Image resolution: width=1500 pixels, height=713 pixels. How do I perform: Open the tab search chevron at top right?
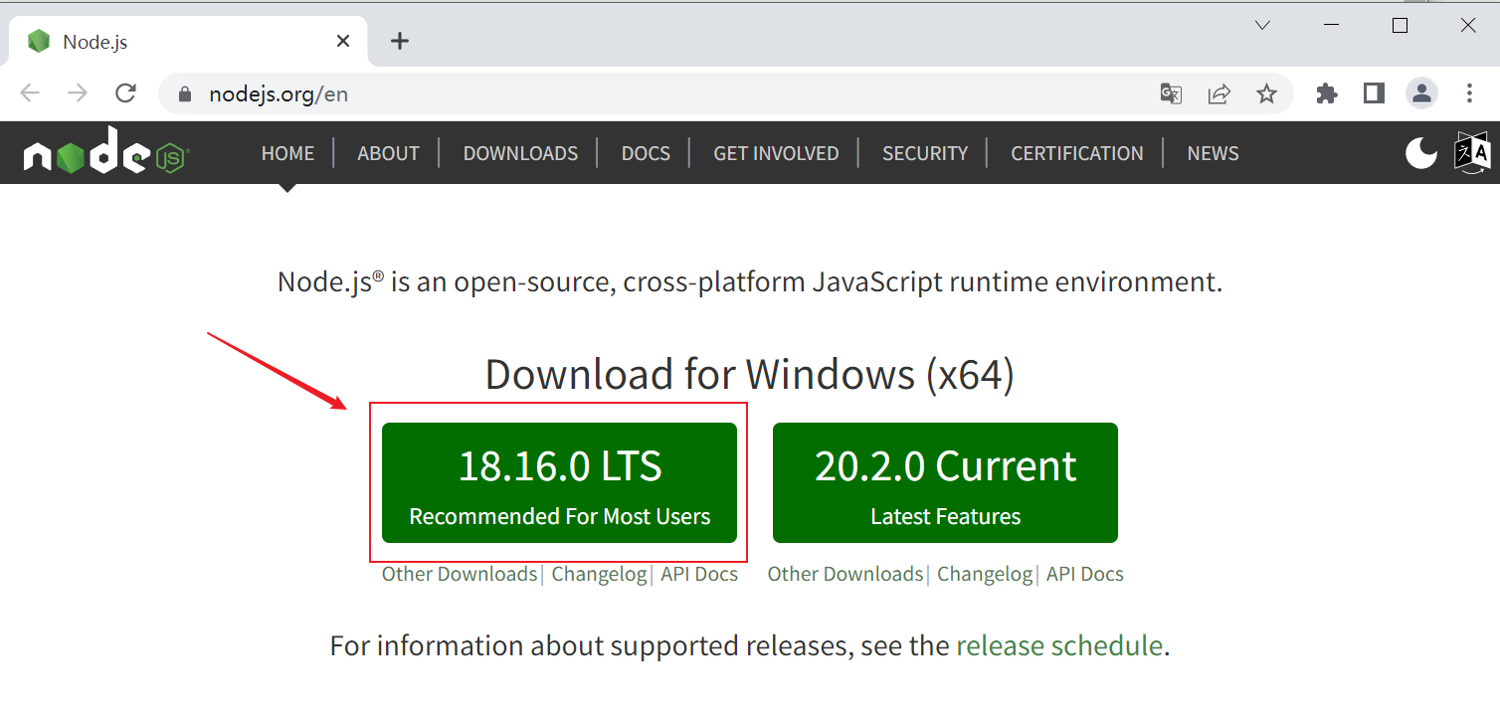click(x=1262, y=25)
